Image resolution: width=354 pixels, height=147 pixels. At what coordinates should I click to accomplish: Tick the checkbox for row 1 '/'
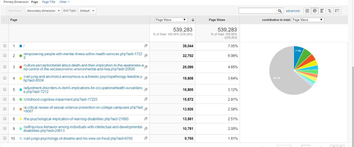pos(5,46)
